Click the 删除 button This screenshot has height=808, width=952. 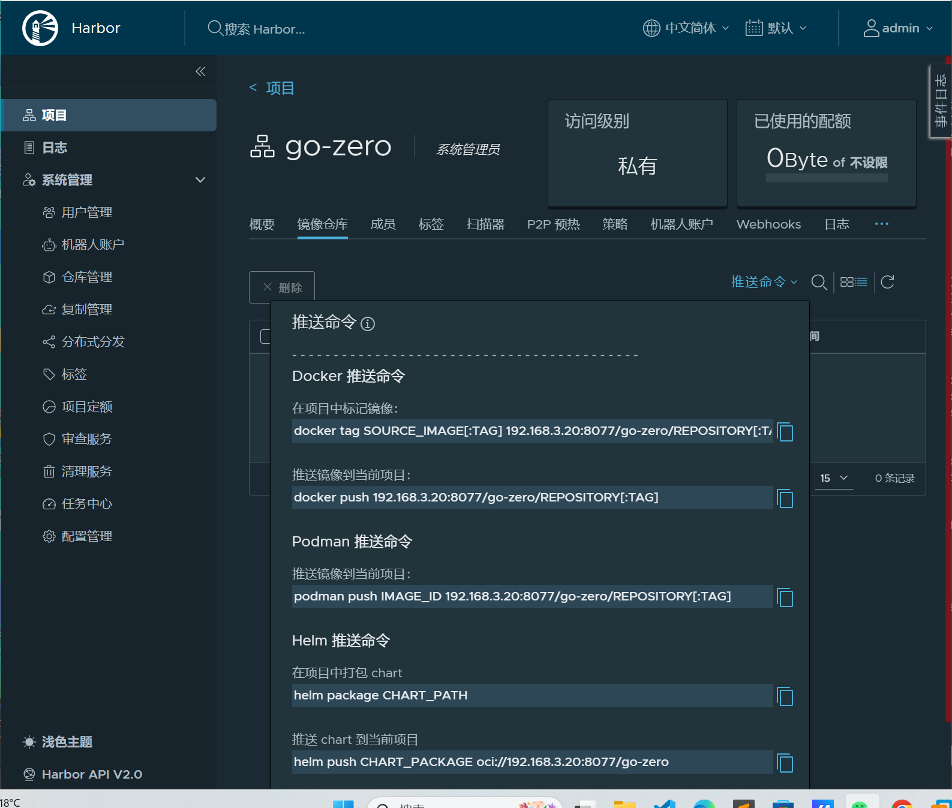[282, 287]
